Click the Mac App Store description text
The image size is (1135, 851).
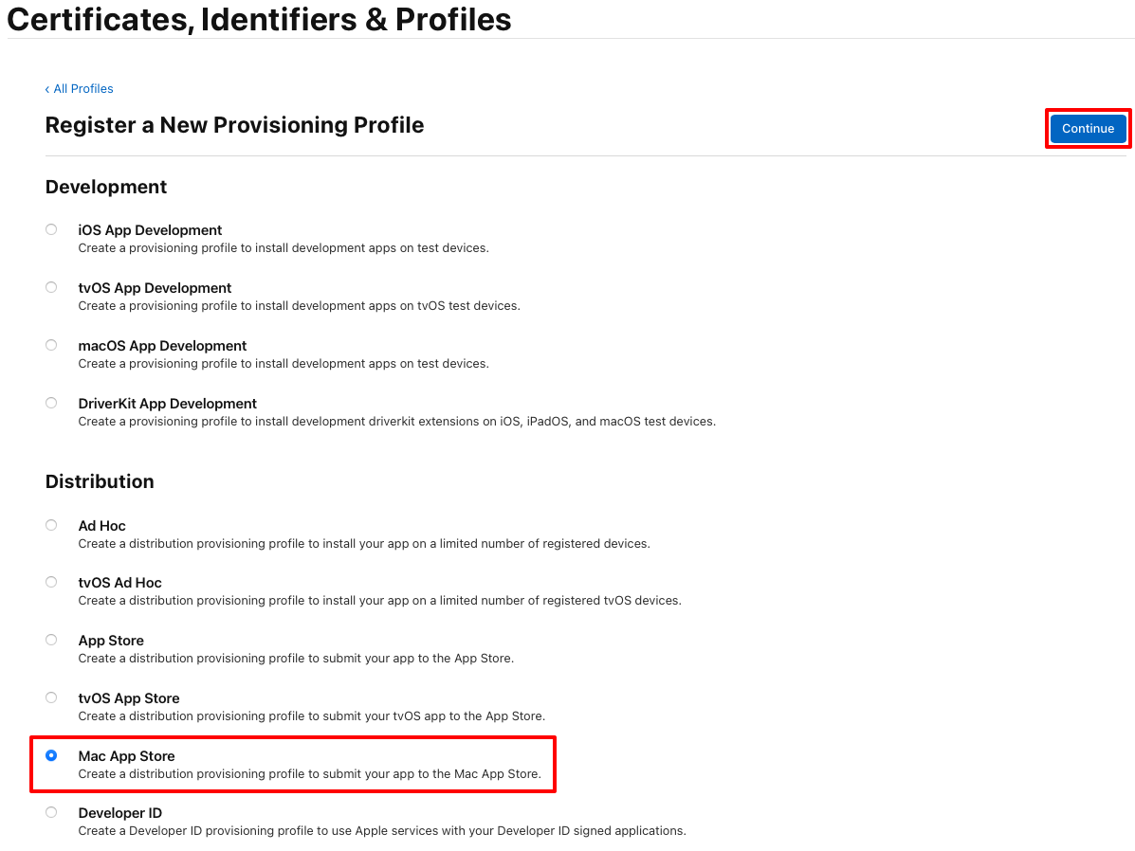(310, 774)
